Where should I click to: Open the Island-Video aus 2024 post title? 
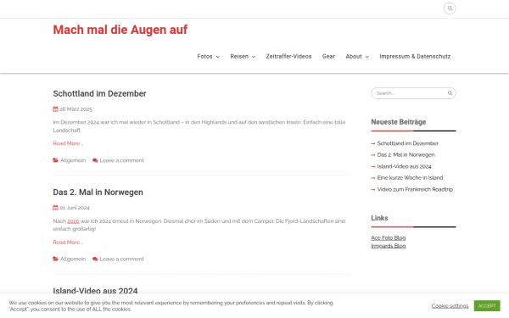coord(95,290)
